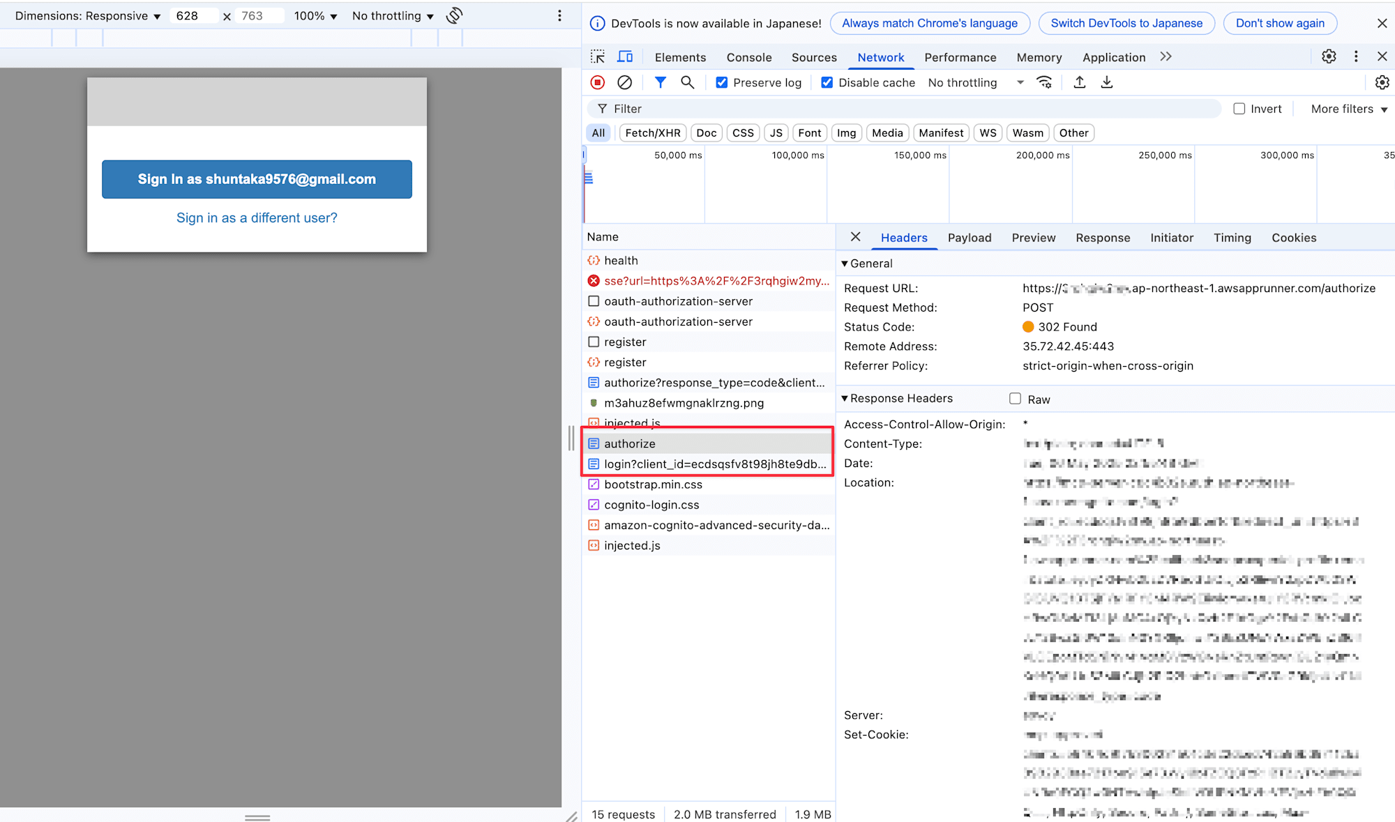Toggle the device toolbar icon

pyautogui.click(x=626, y=57)
